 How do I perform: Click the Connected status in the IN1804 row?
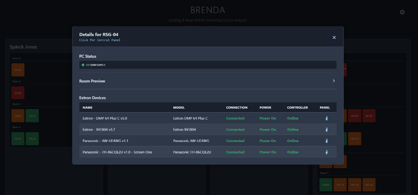pos(235,129)
